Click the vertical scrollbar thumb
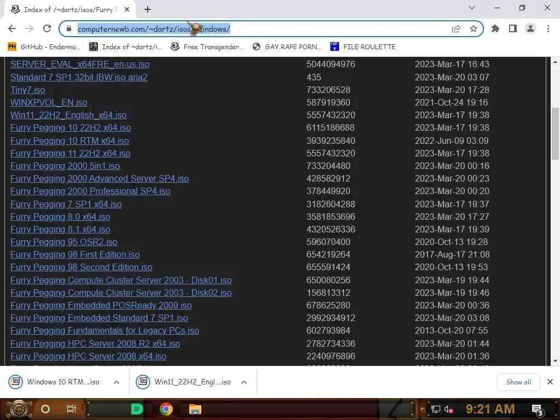560x420 pixels. pos(556,133)
